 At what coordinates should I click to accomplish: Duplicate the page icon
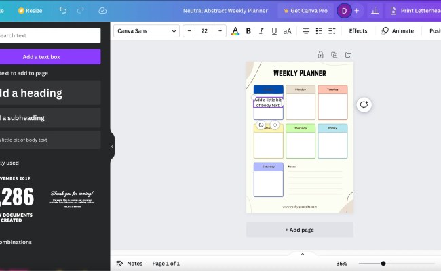(334, 55)
